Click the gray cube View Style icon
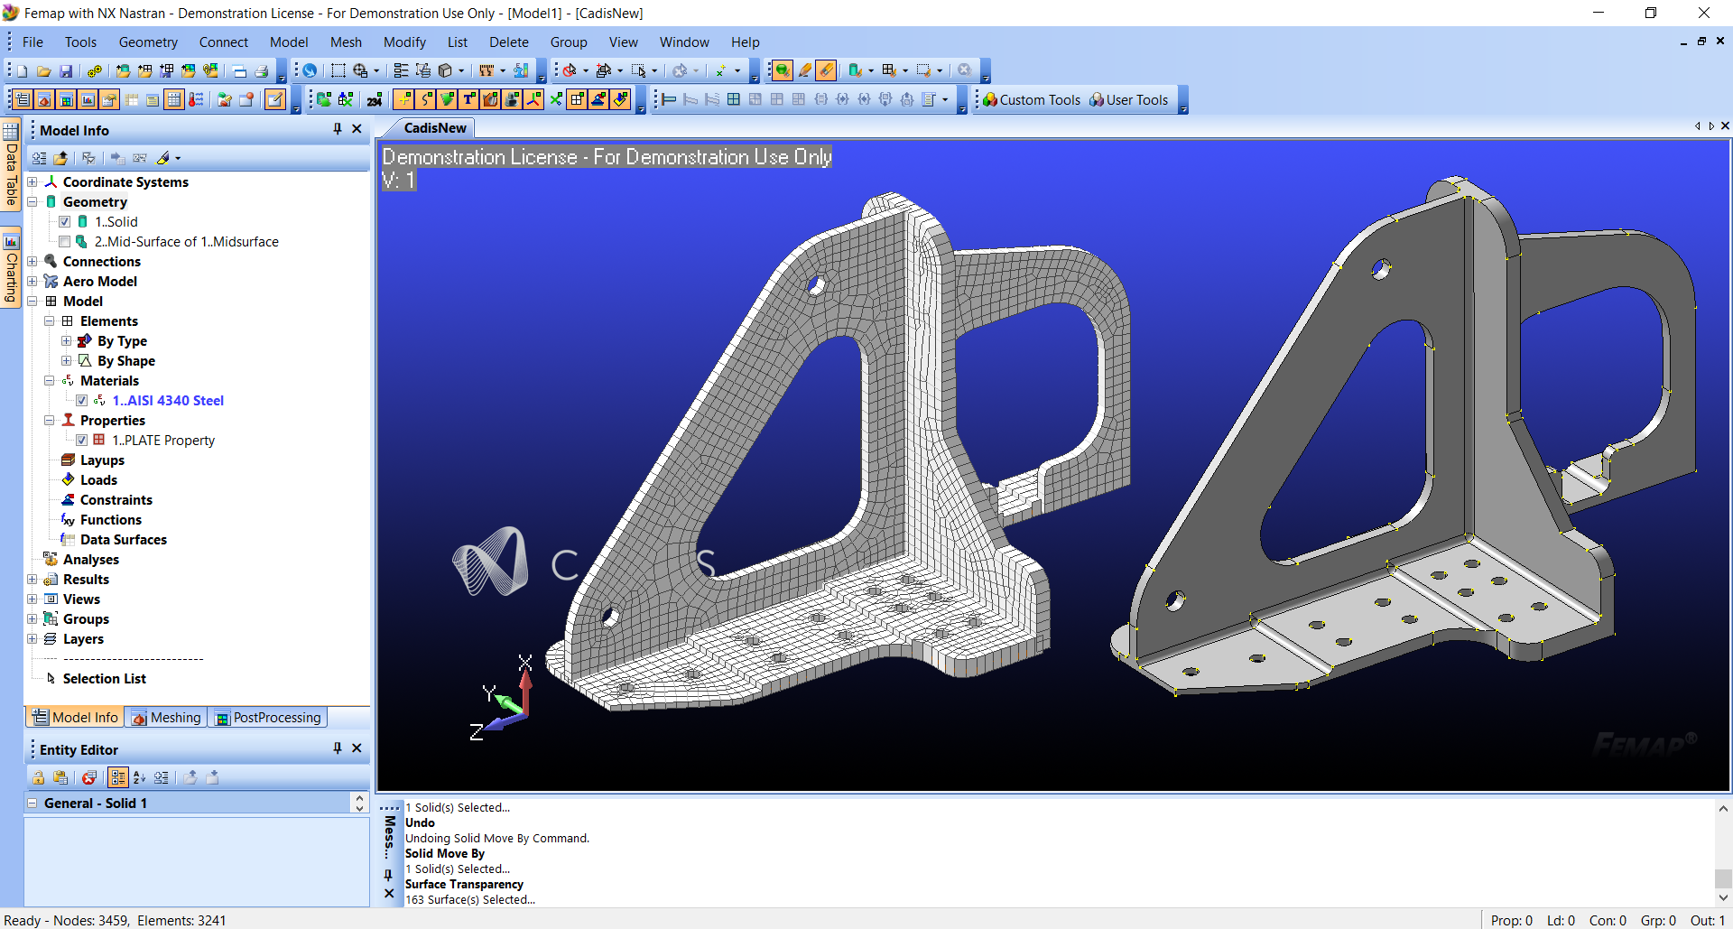This screenshot has height=929, width=1733. (x=445, y=70)
